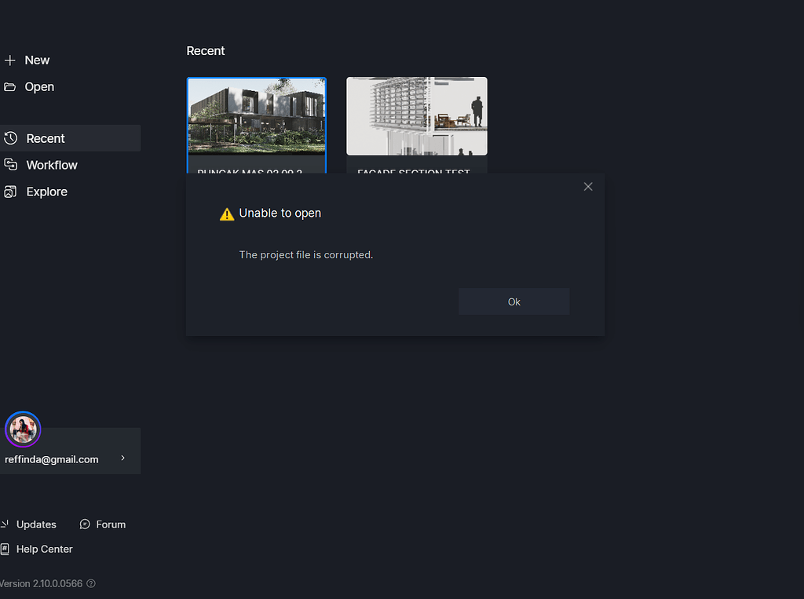Image resolution: width=804 pixels, height=599 pixels.
Task: Switch to the Explore section
Action: click(x=46, y=192)
